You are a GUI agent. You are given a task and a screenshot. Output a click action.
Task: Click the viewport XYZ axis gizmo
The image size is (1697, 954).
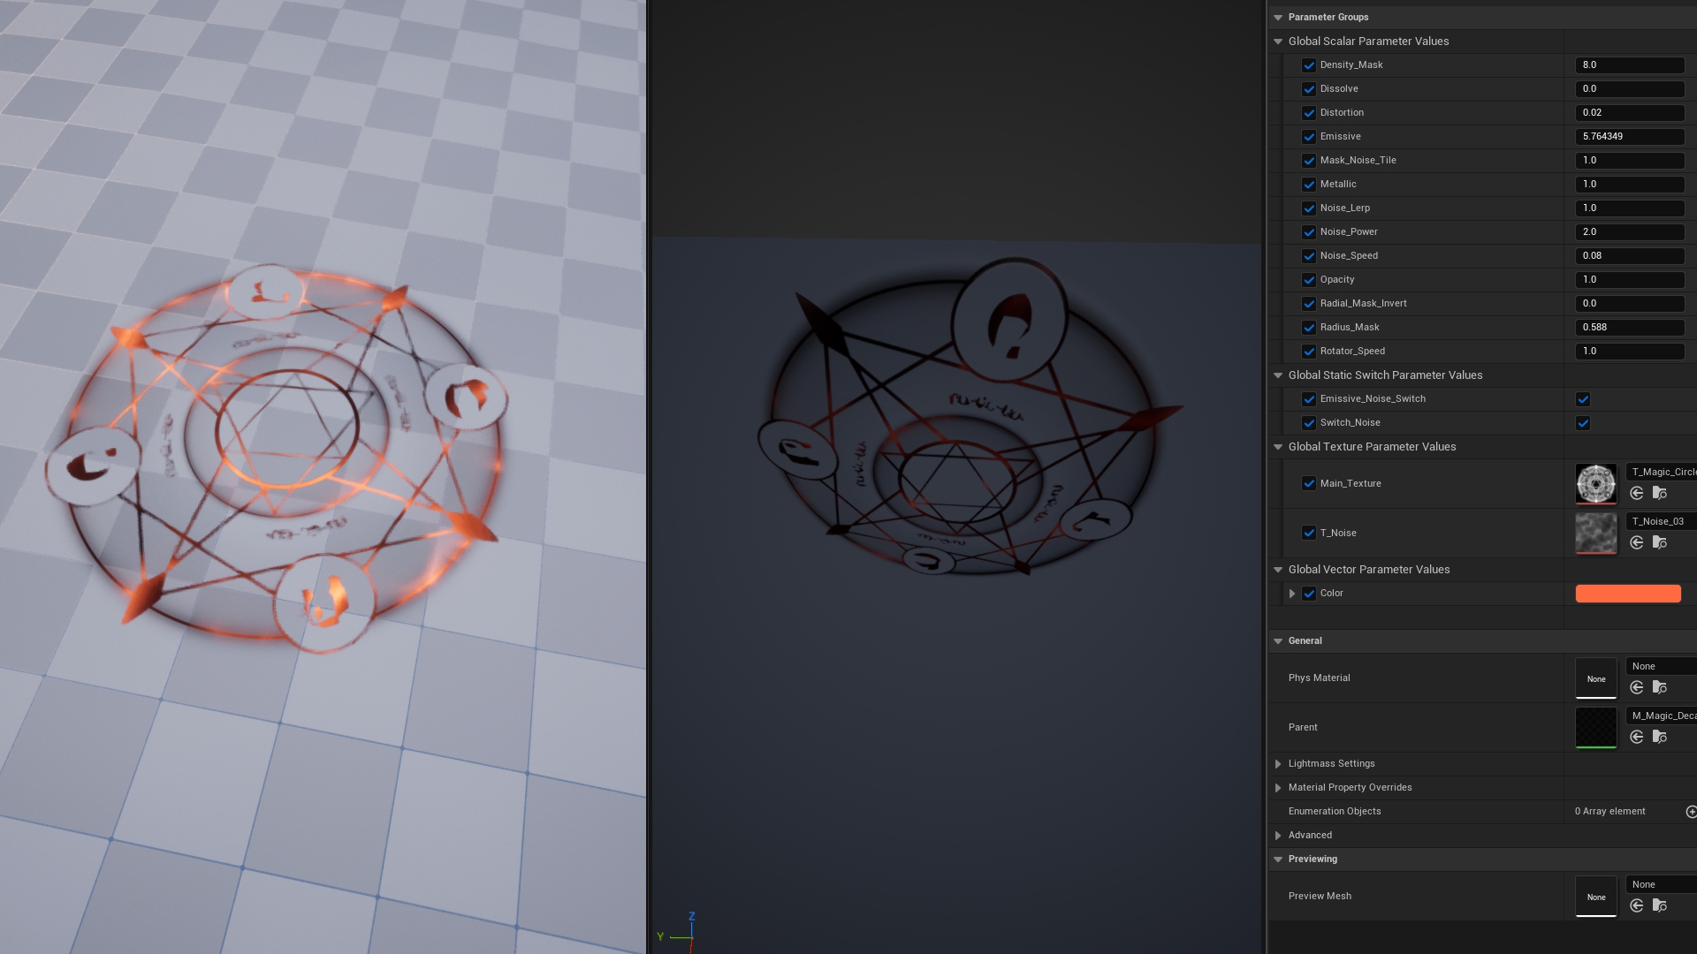point(678,931)
